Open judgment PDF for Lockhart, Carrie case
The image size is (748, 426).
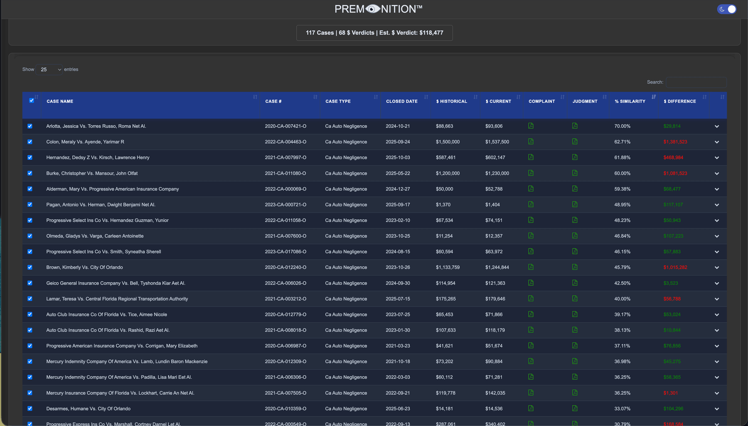[575, 393]
